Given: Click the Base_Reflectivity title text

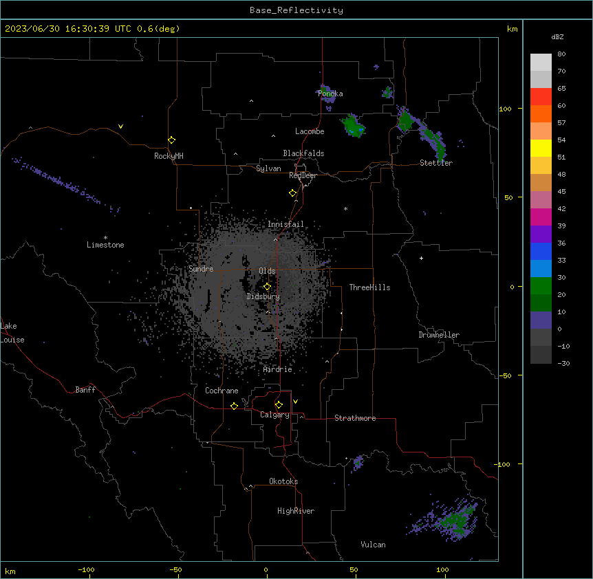Looking at the screenshot, I should [x=296, y=10].
